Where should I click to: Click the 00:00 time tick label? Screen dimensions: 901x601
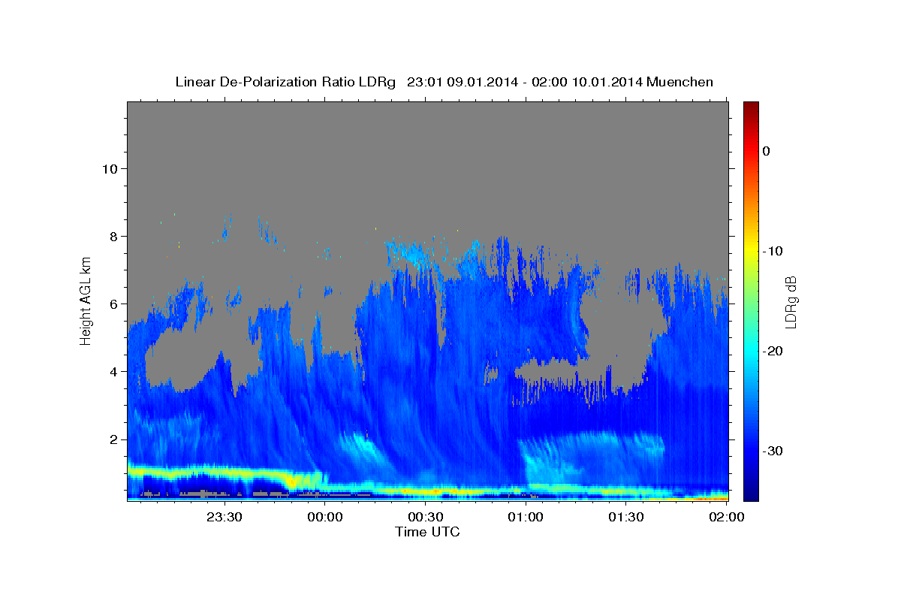pyautogui.click(x=326, y=517)
